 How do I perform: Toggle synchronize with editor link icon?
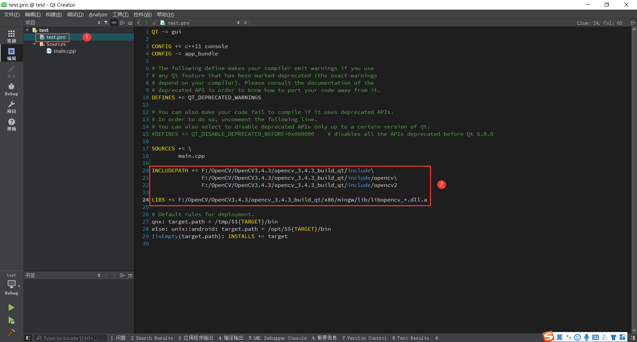coord(114,23)
